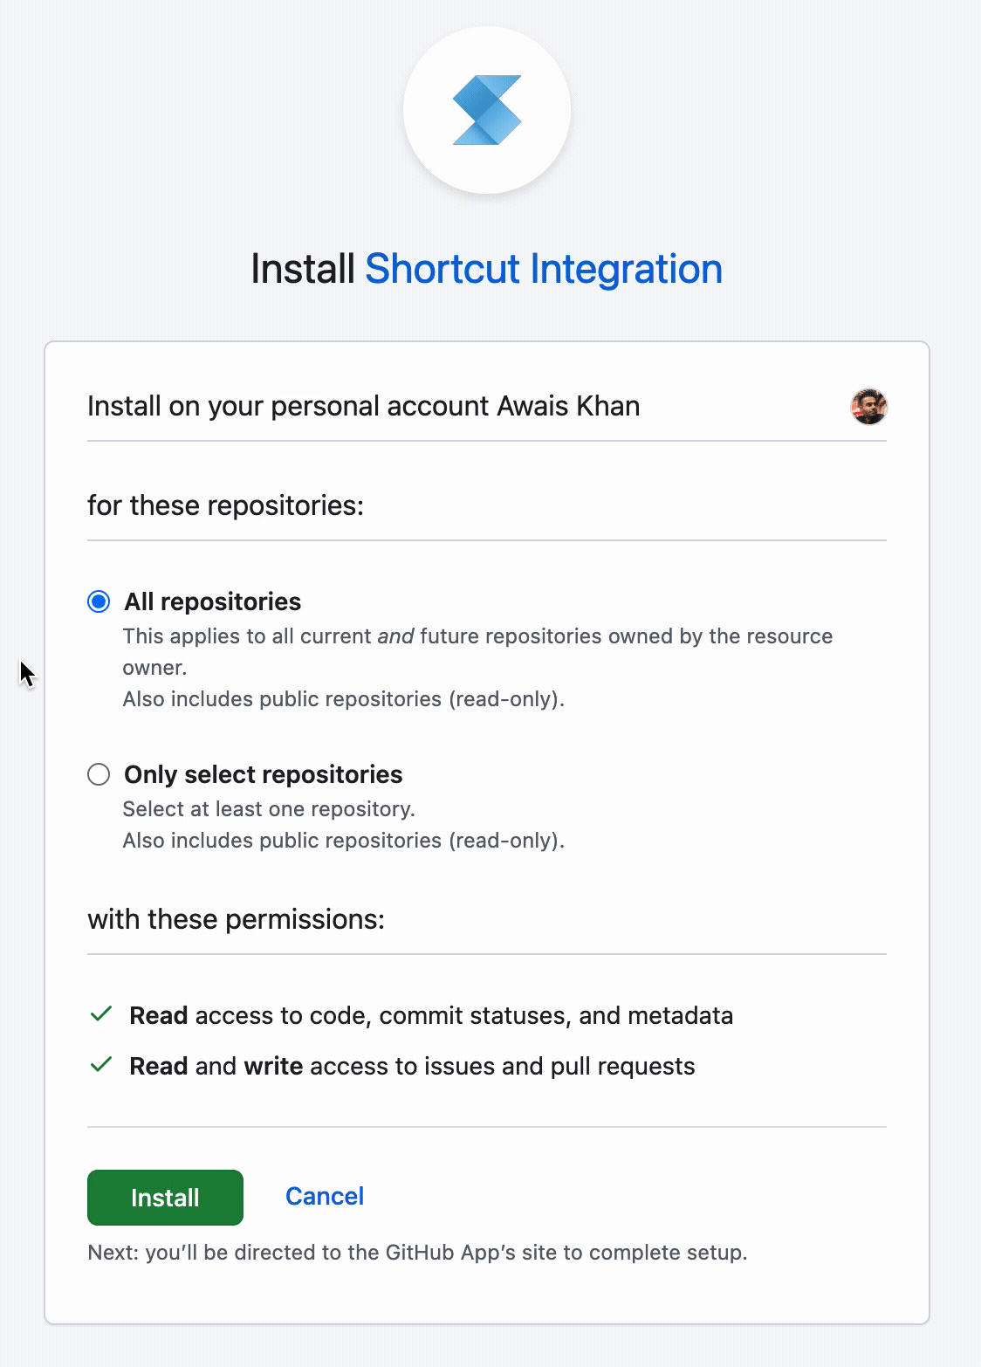Select the All repositories radio button
The image size is (981, 1367).
pyautogui.click(x=99, y=601)
